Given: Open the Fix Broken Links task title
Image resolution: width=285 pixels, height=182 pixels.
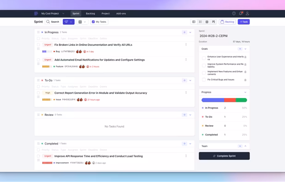Looking at the screenshot, I should [93, 45].
